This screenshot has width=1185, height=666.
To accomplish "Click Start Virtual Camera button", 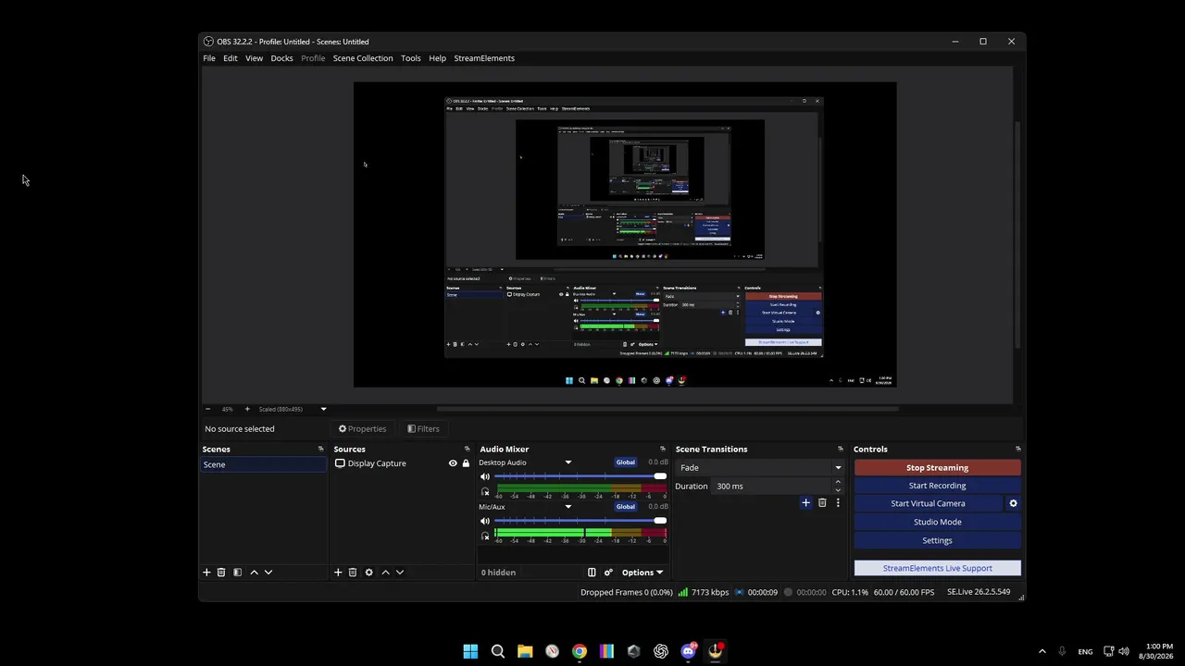I will click(x=928, y=504).
